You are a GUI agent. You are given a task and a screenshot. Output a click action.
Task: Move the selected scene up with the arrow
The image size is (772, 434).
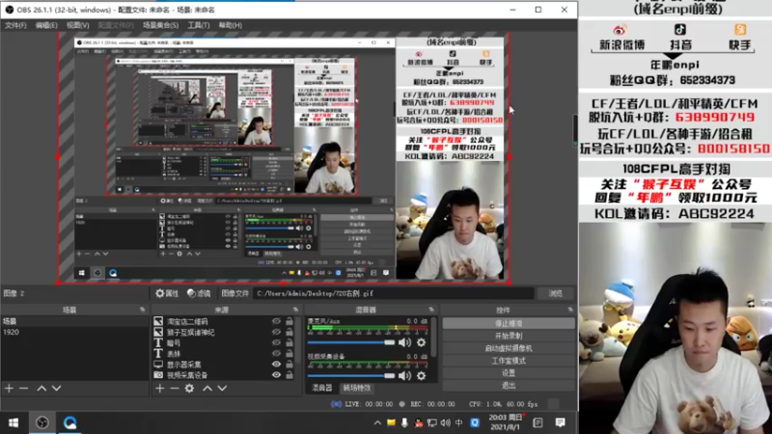coord(41,389)
